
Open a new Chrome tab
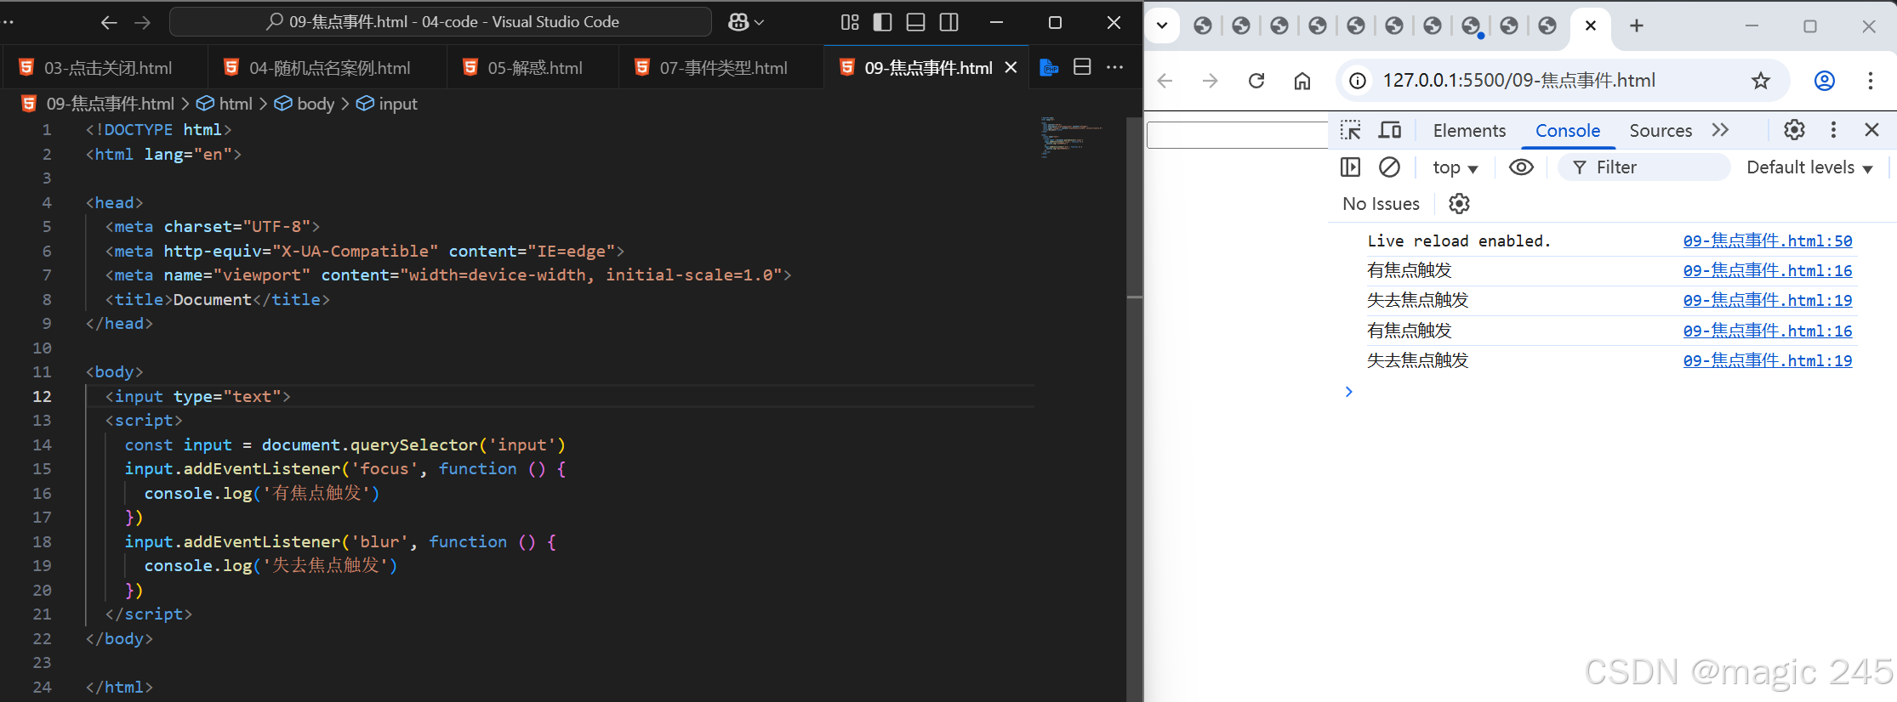pyautogui.click(x=1636, y=25)
